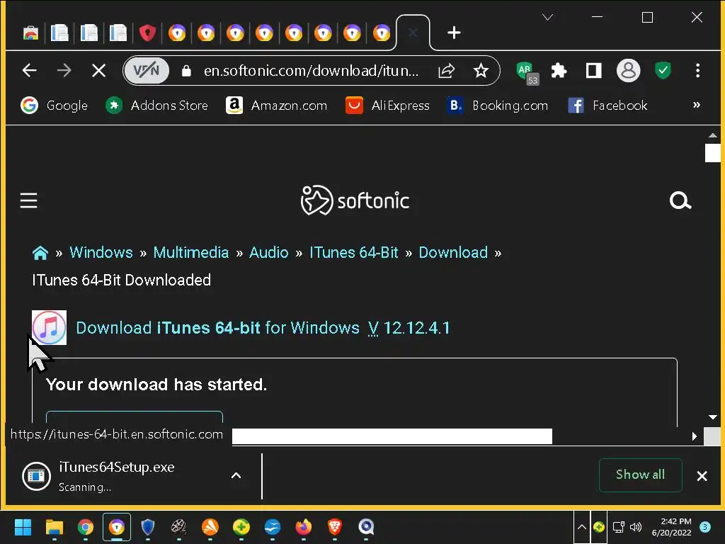Viewport: 725px width, 544px height.
Task: Open the AliExpress bookmark
Action: pos(387,106)
